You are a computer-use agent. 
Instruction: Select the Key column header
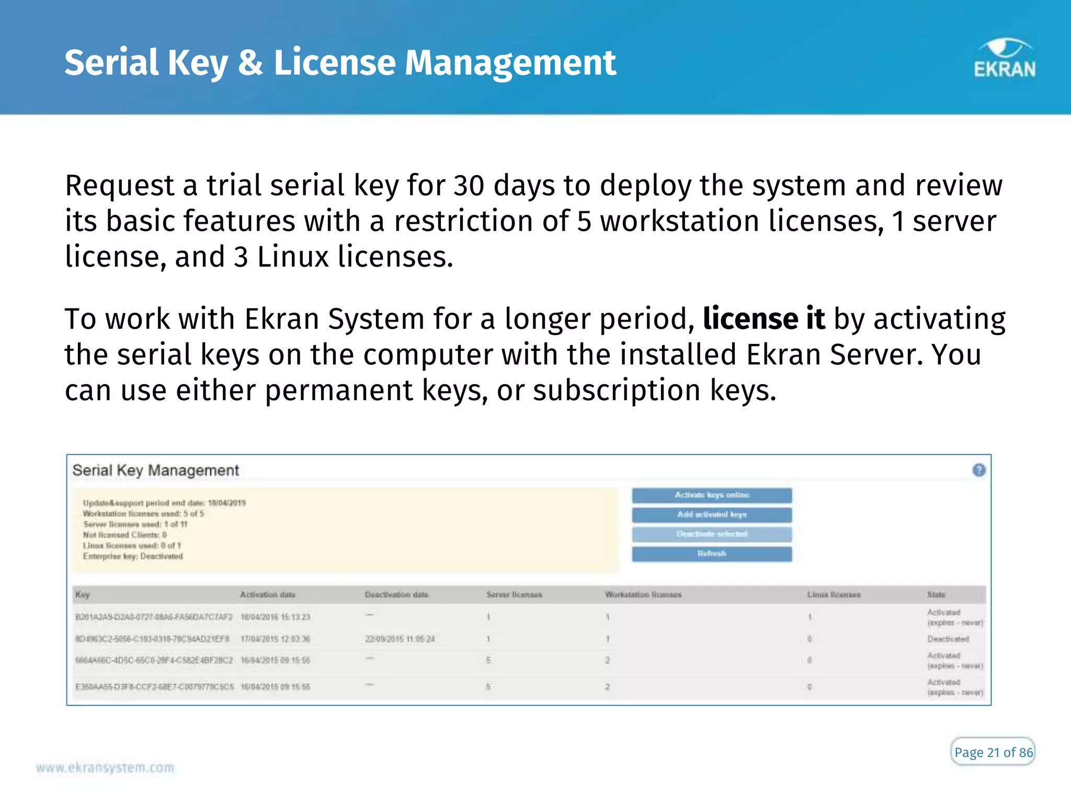pos(83,594)
